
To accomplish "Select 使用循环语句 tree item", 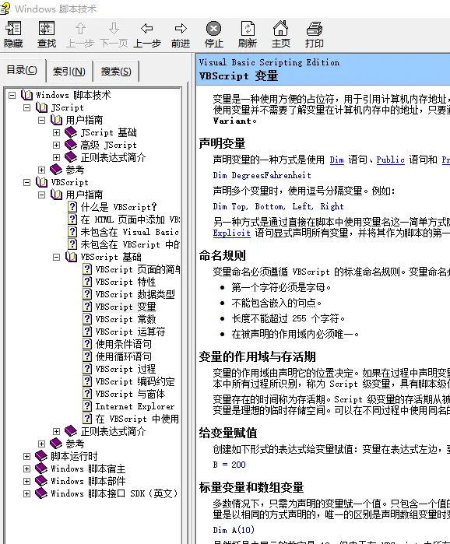I will 124,356.
